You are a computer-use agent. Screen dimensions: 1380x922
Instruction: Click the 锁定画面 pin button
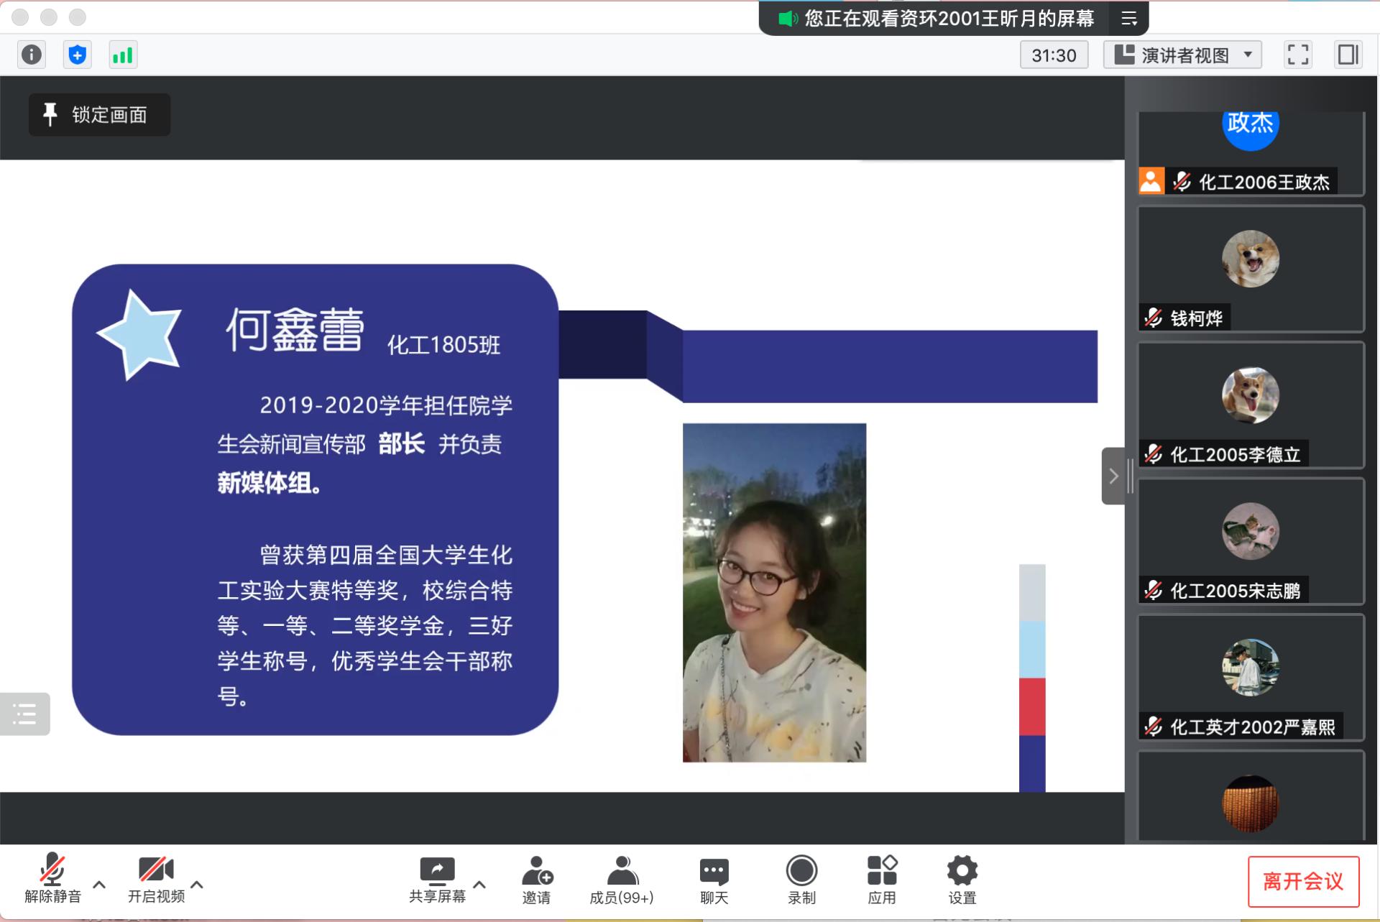[x=99, y=114]
